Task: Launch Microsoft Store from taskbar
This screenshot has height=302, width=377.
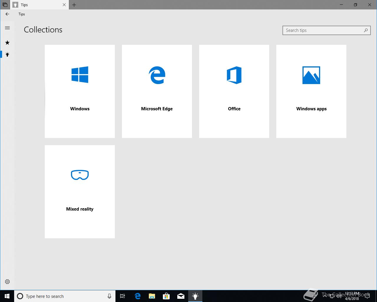Action: [x=166, y=296]
